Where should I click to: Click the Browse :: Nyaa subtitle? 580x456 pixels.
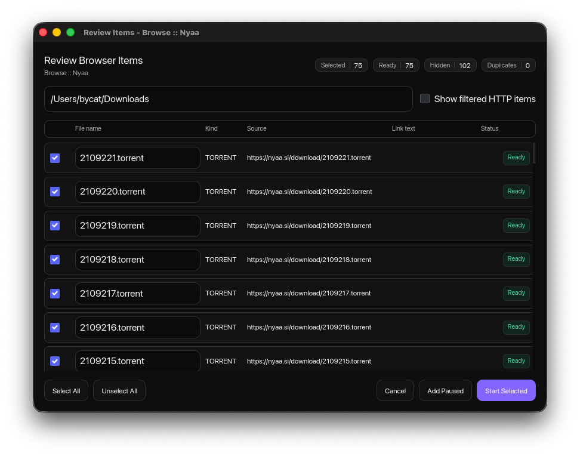tap(66, 73)
